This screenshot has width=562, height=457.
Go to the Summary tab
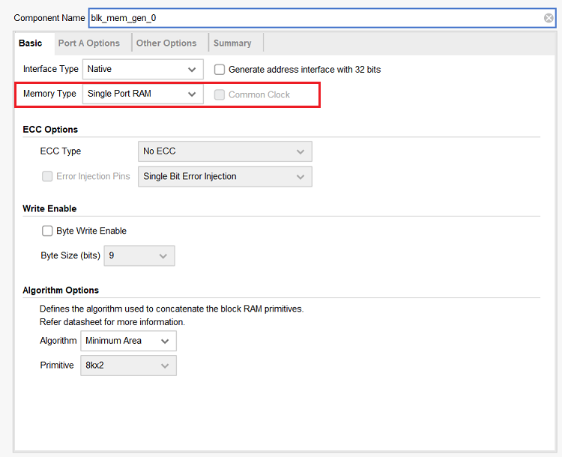pyautogui.click(x=232, y=43)
